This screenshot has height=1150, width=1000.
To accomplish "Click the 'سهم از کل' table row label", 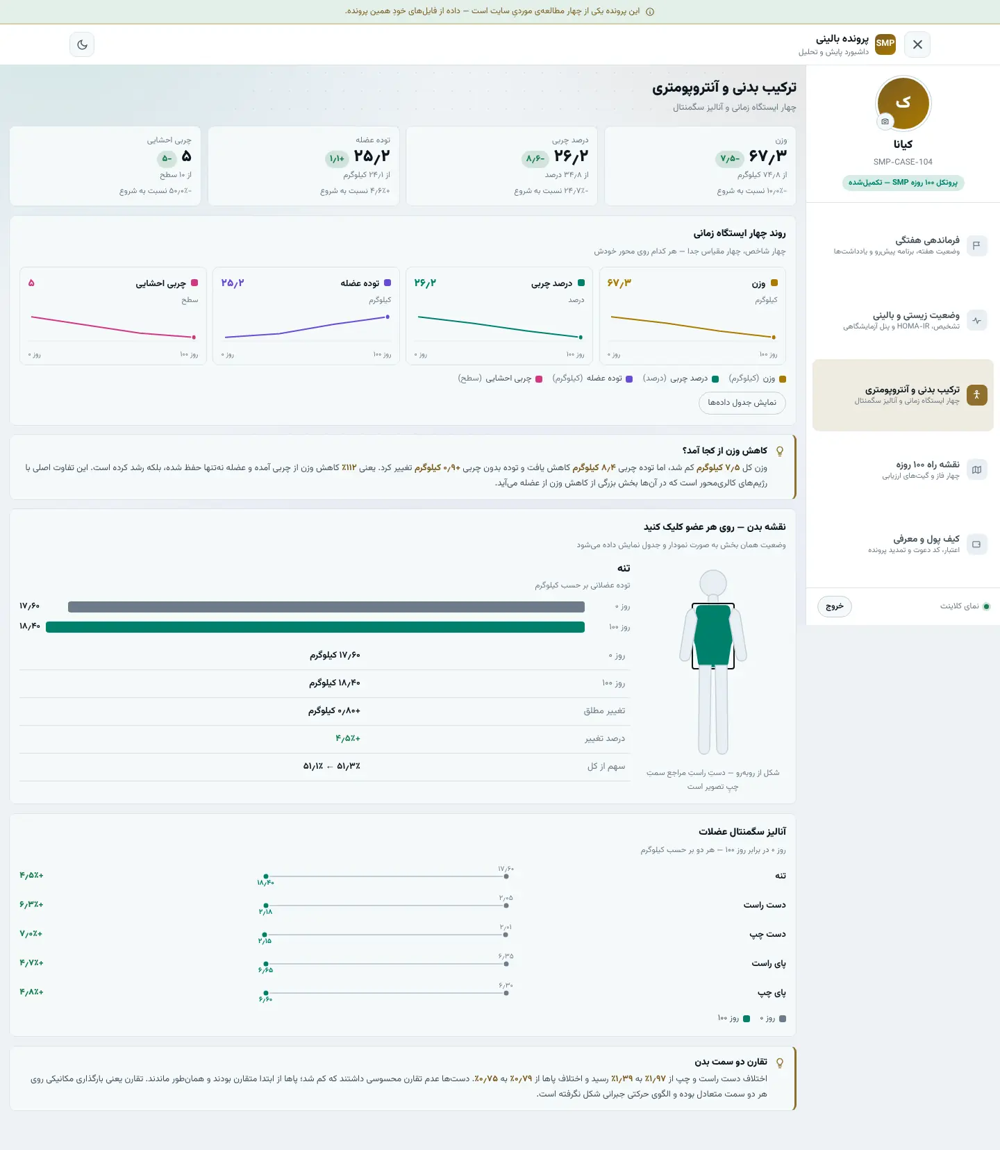I will 606,767.
